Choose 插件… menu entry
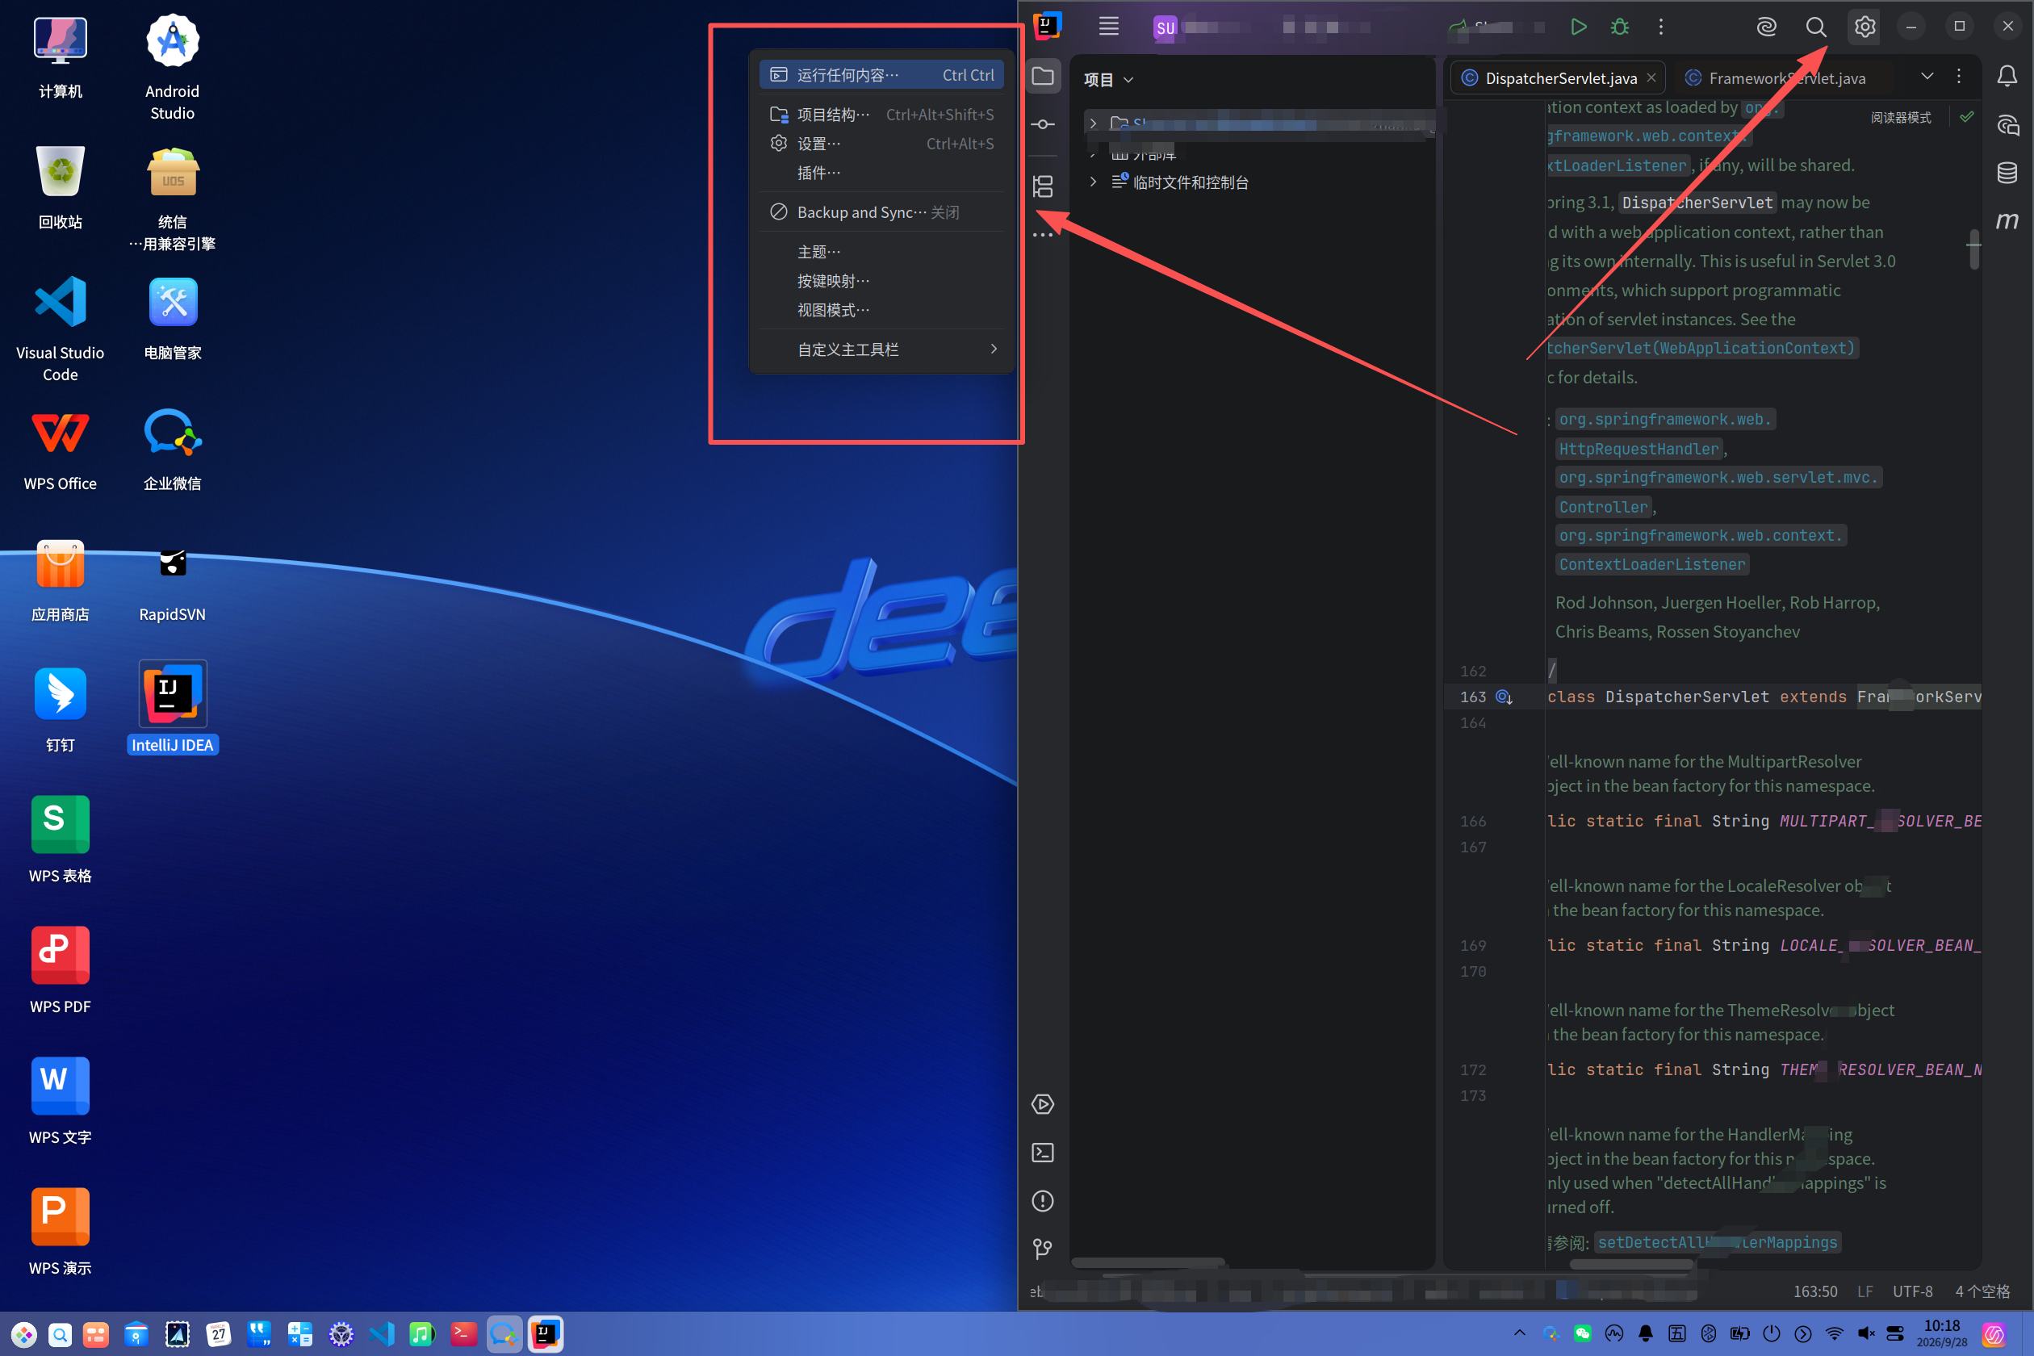Screen dimensions: 2034x1356 point(881,173)
